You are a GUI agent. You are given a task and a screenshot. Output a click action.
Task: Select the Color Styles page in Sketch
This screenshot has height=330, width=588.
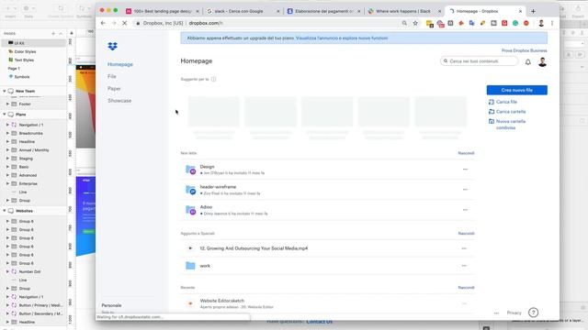25,51
